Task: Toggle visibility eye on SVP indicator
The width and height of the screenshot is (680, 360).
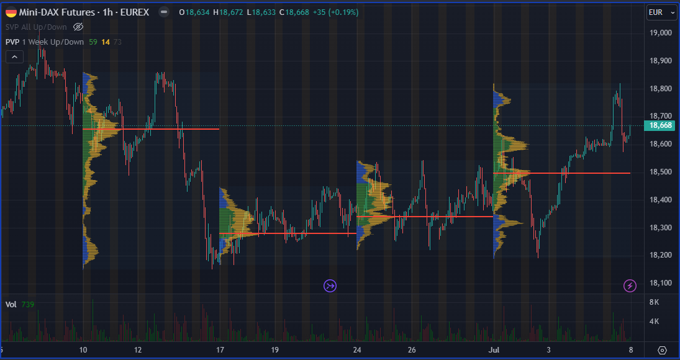Action: click(78, 27)
